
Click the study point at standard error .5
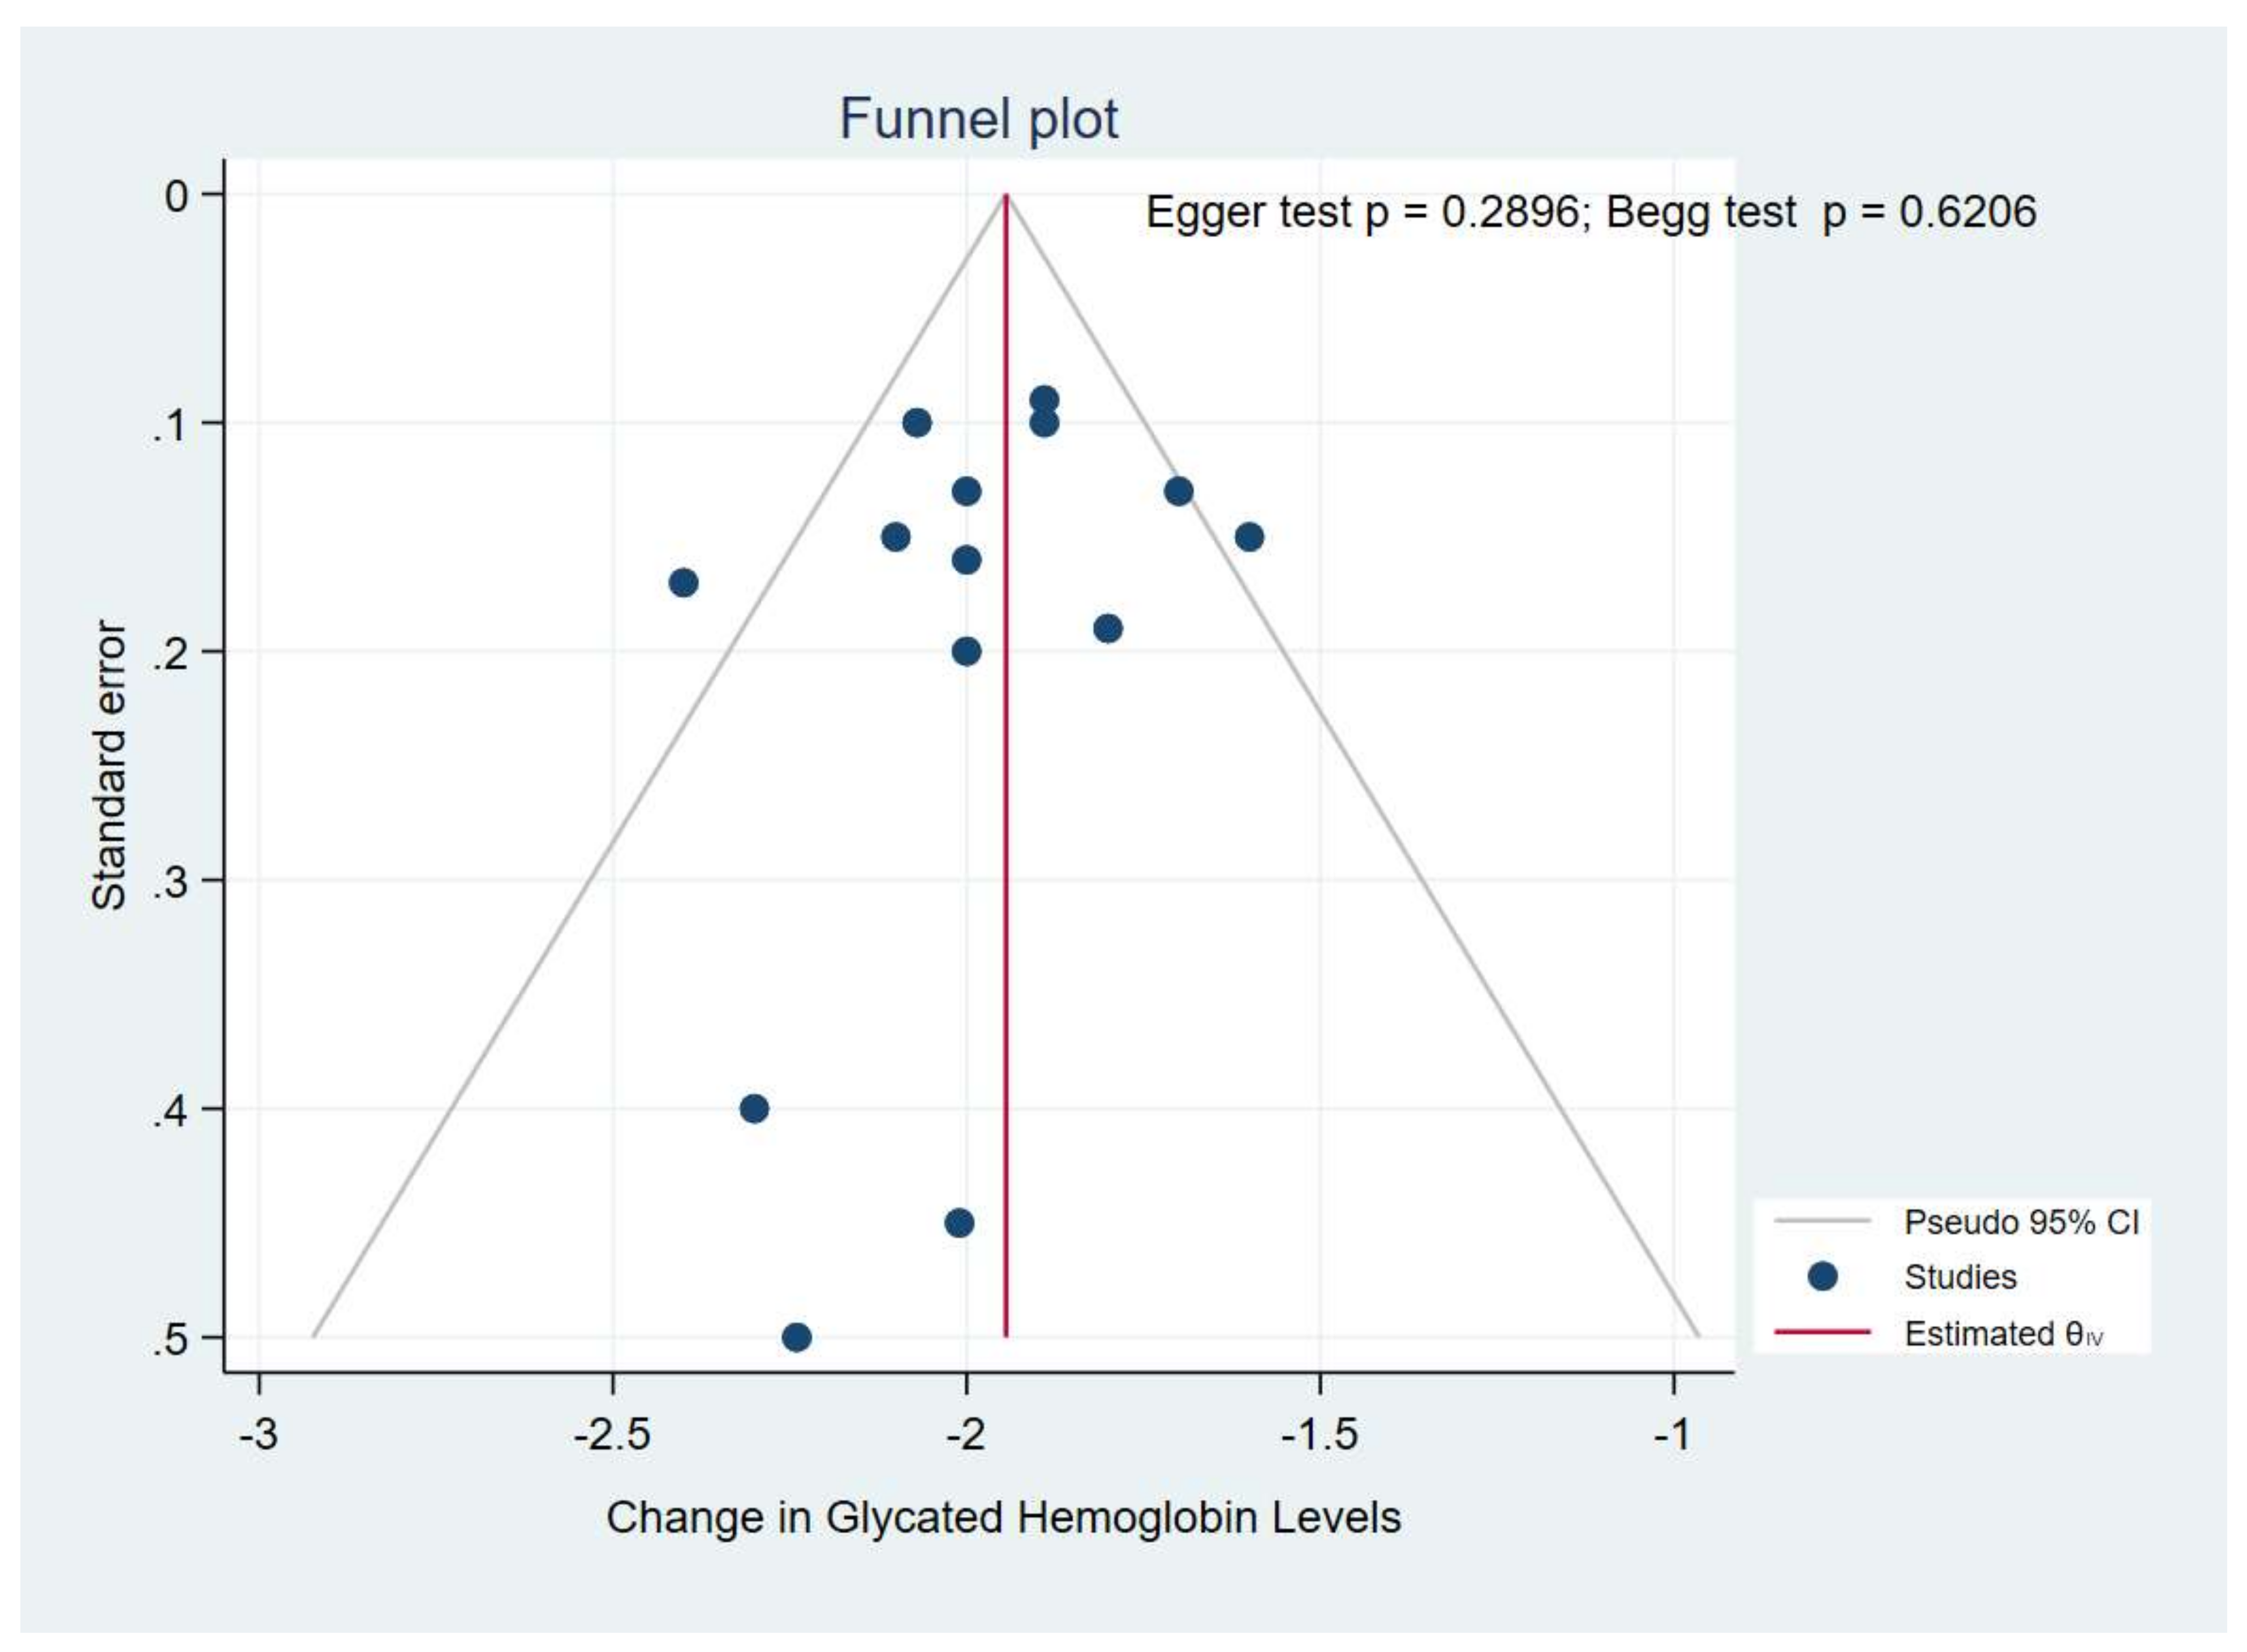pos(796,1337)
